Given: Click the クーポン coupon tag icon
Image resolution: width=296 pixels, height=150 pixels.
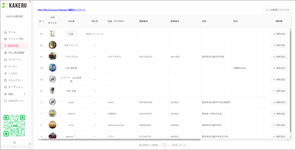Looking at the screenshot, I should (x=6, y=67).
